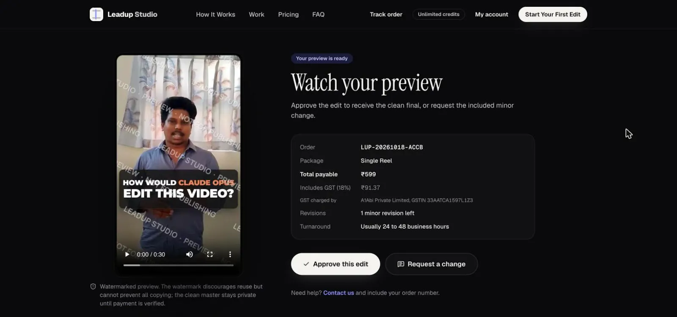Click the Unlimited credits badge
The height and width of the screenshot is (317, 677).
(x=438, y=14)
